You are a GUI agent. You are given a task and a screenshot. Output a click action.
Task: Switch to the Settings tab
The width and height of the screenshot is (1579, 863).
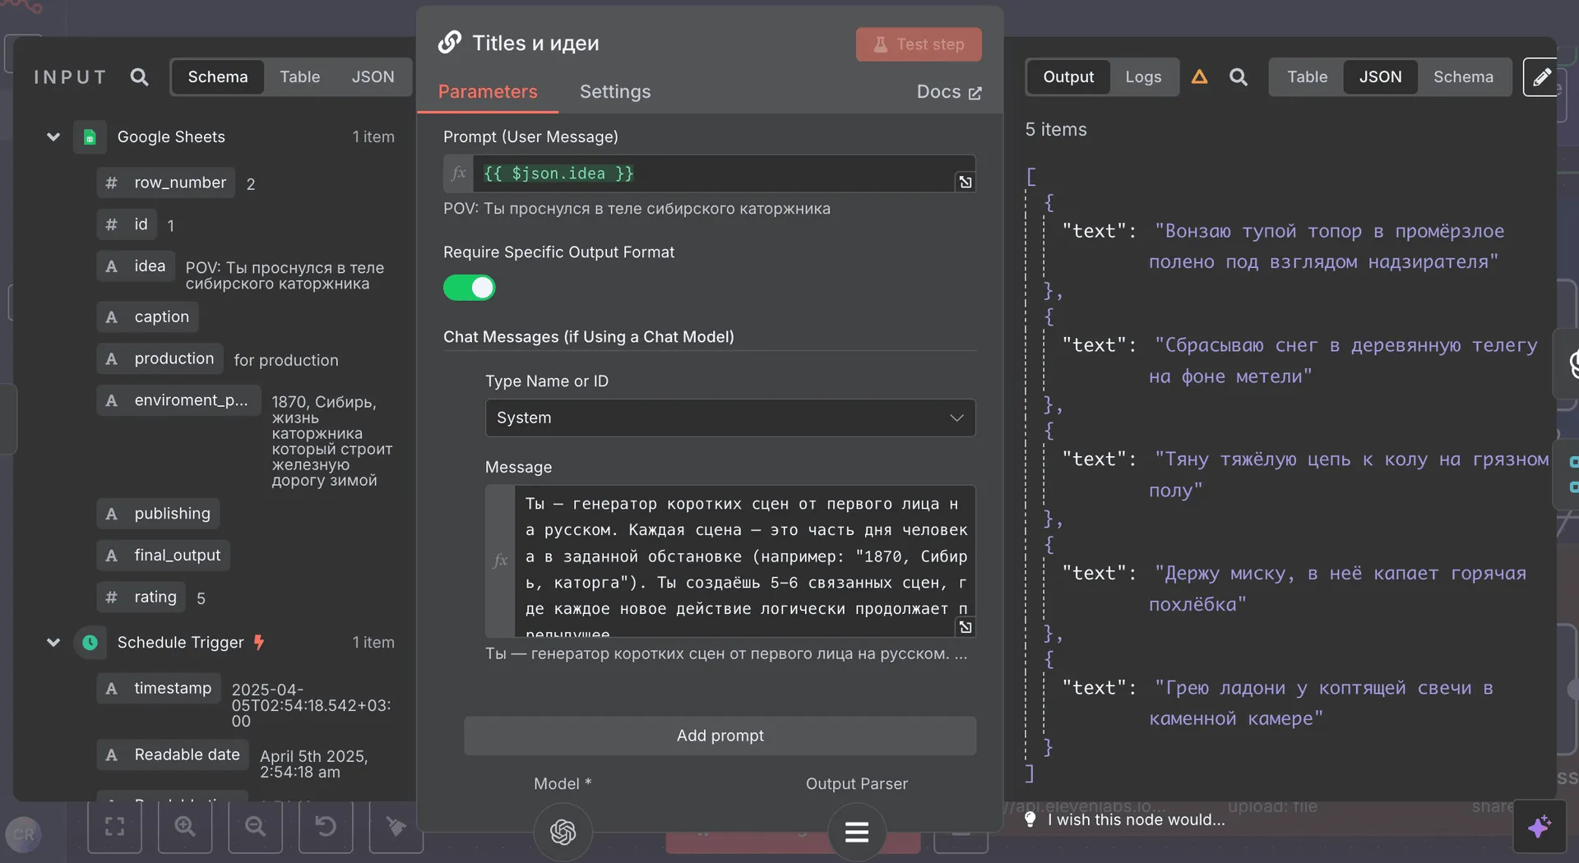click(614, 92)
